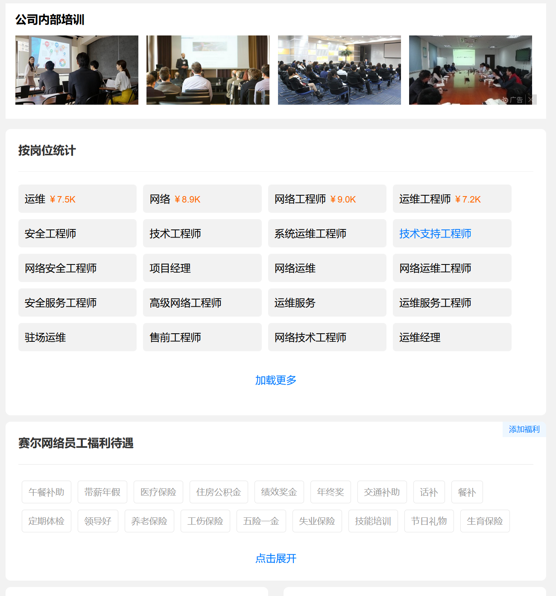The width and height of the screenshot is (556, 596).
Task: Open the 网络工程师 ¥9.0K position
Action: (x=327, y=199)
